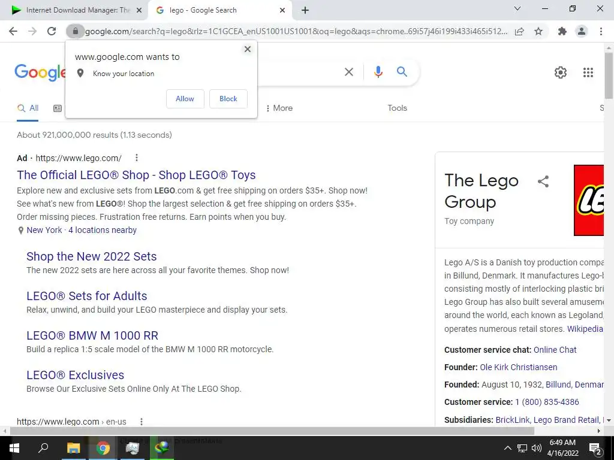Open The Official LEGO Shop ad link
The image size is (614, 460).
136,175
